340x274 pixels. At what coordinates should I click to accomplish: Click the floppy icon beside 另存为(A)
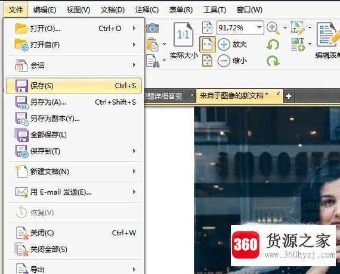pyautogui.click(x=21, y=102)
